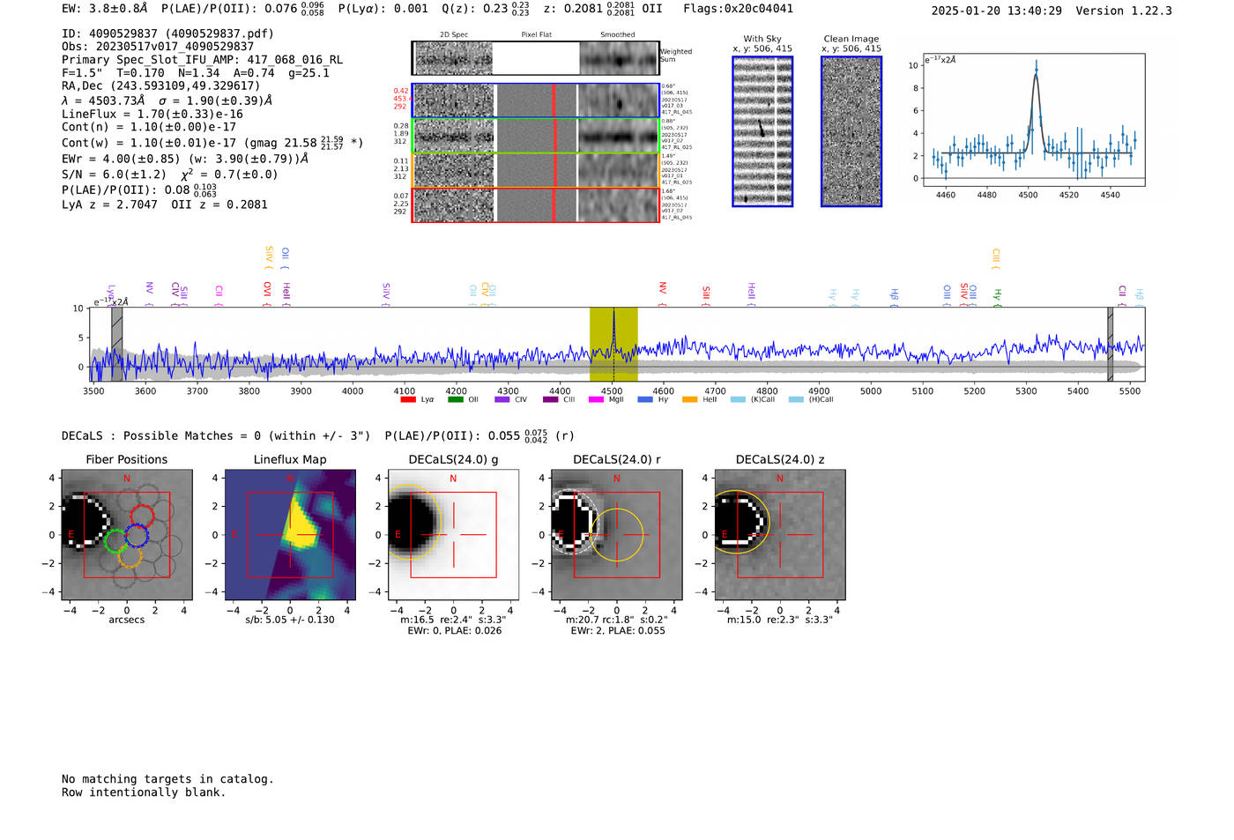Click the "Row intentionally blank." text
Viewport: 1234px width, 840px height.
pos(144,792)
